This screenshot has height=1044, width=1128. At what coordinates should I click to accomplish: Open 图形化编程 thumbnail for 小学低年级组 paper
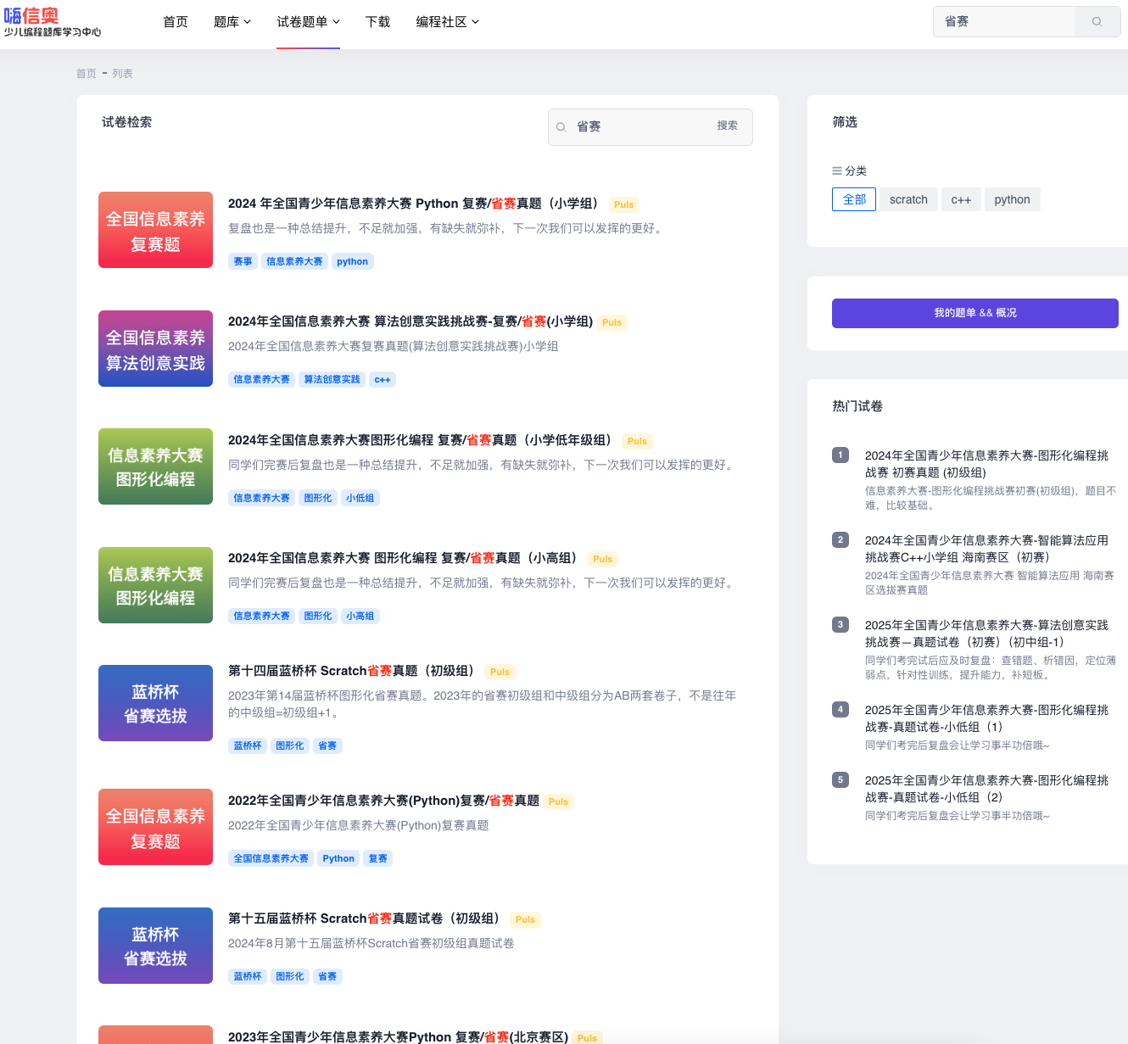(155, 466)
